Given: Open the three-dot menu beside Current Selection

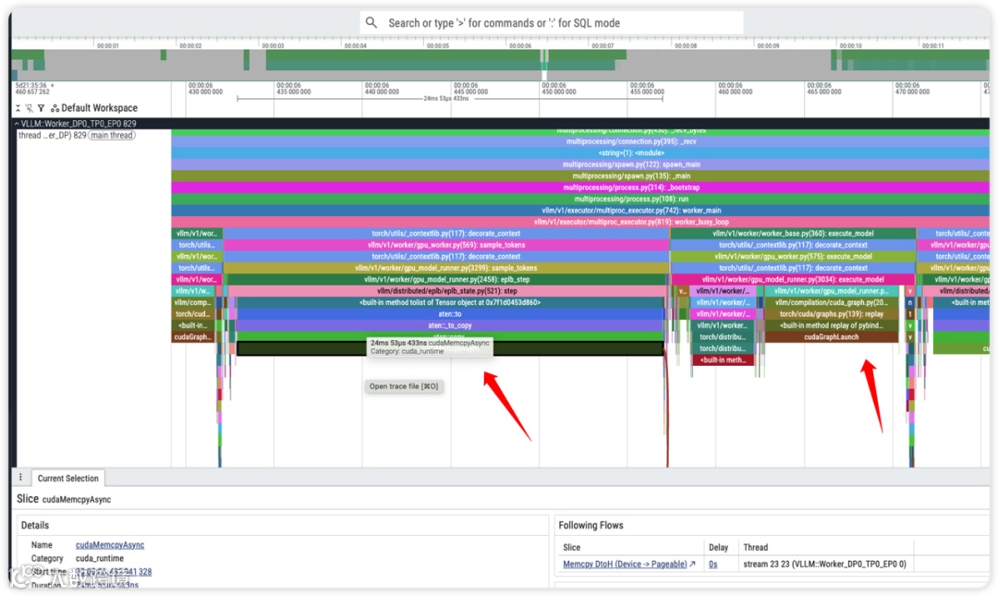Looking at the screenshot, I should point(20,478).
